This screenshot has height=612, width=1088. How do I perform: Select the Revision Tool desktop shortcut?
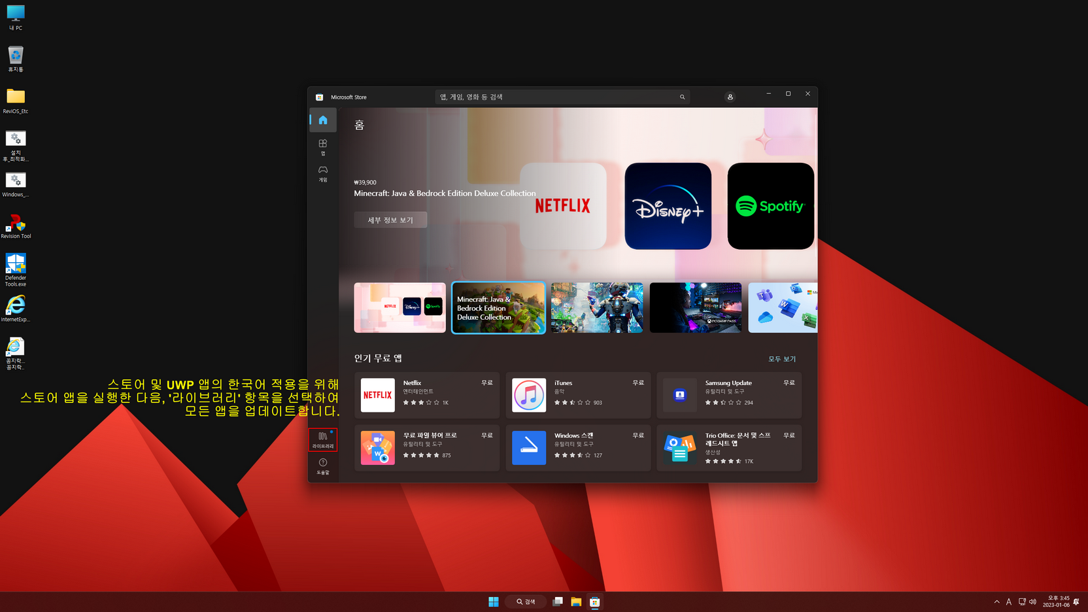(x=16, y=226)
